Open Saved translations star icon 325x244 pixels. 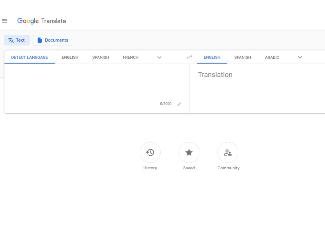coord(189,152)
